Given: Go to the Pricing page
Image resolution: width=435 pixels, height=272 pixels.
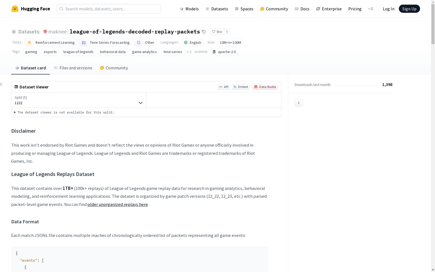Looking at the screenshot, I should click(x=355, y=9).
